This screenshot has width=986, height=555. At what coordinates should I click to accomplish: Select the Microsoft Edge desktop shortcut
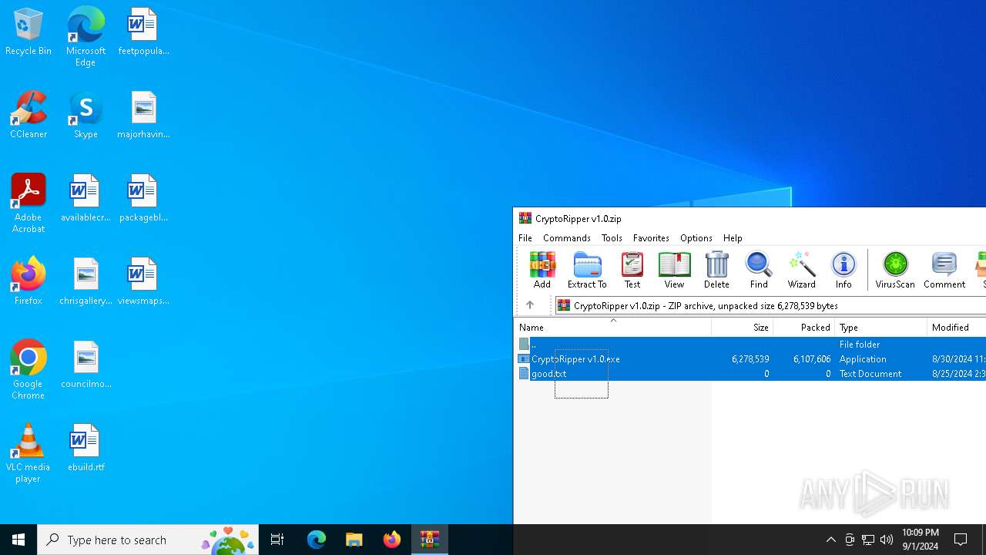(x=86, y=36)
